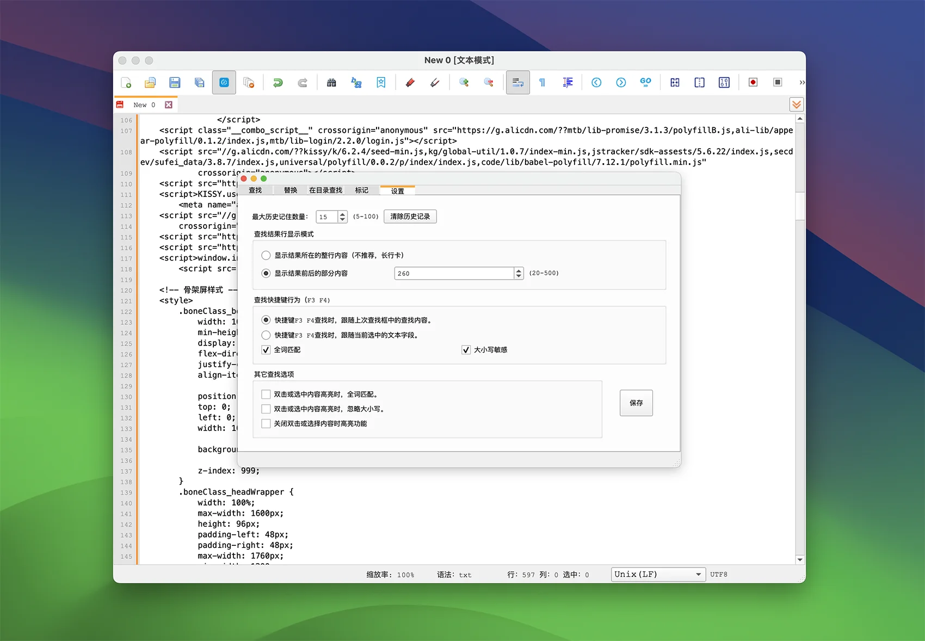Switch to the 标记 tab
The image size is (925, 641).
click(362, 190)
